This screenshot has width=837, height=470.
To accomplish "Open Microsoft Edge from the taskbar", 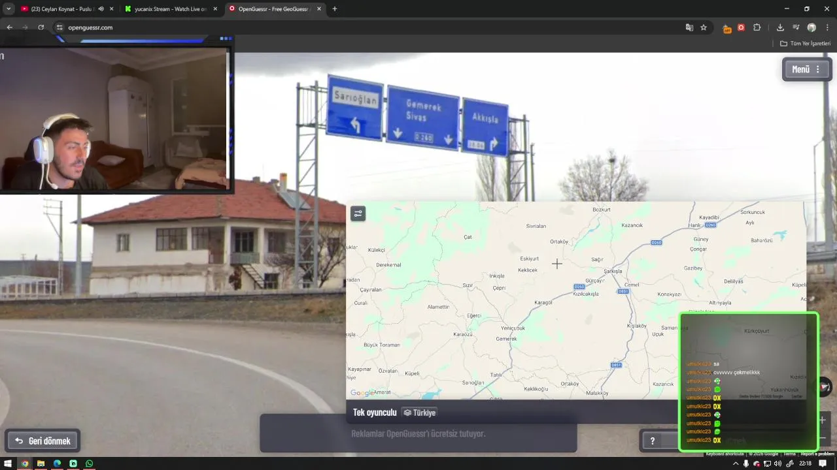I will [57, 463].
